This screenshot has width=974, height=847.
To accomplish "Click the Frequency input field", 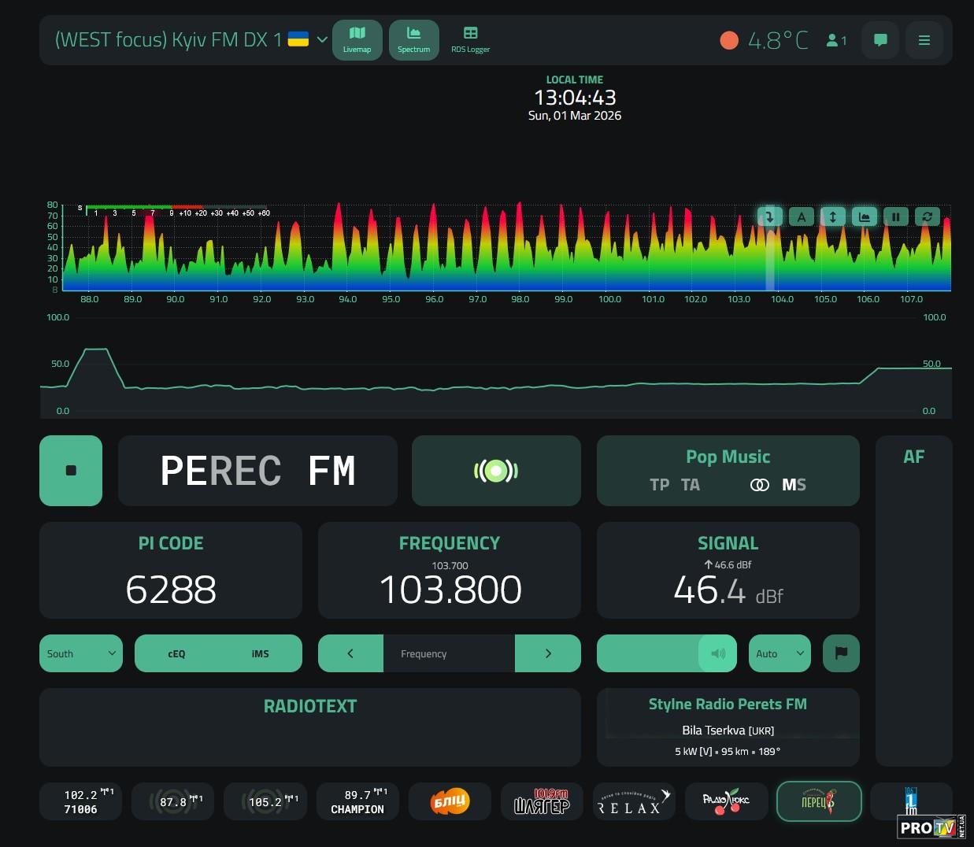I will tap(449, 653).
